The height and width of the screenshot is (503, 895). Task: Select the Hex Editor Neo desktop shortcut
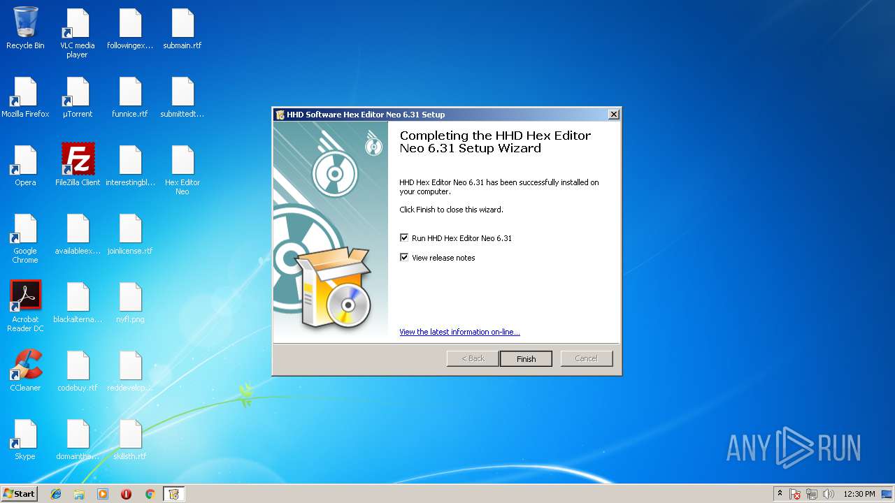click(182, 170)
